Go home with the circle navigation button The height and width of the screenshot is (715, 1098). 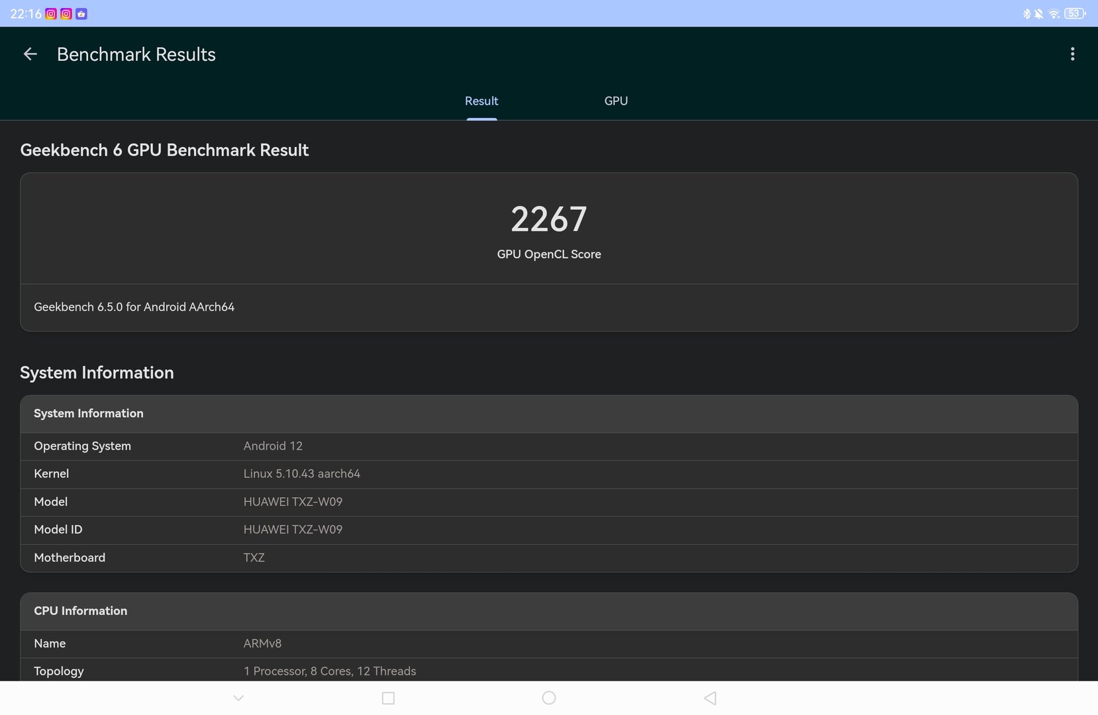click(549, 698)
